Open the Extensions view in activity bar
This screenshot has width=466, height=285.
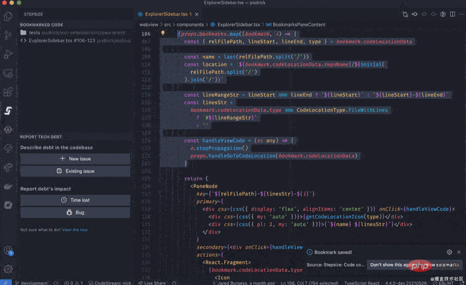(x=8, y=92)
